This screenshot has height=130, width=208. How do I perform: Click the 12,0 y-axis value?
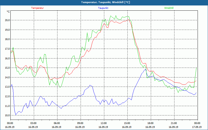[8, 96]
